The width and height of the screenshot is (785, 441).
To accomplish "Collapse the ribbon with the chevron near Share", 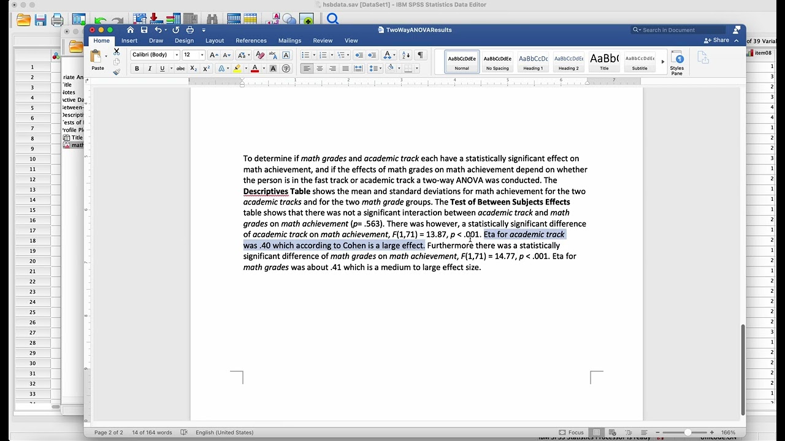I will click(737, 40).
